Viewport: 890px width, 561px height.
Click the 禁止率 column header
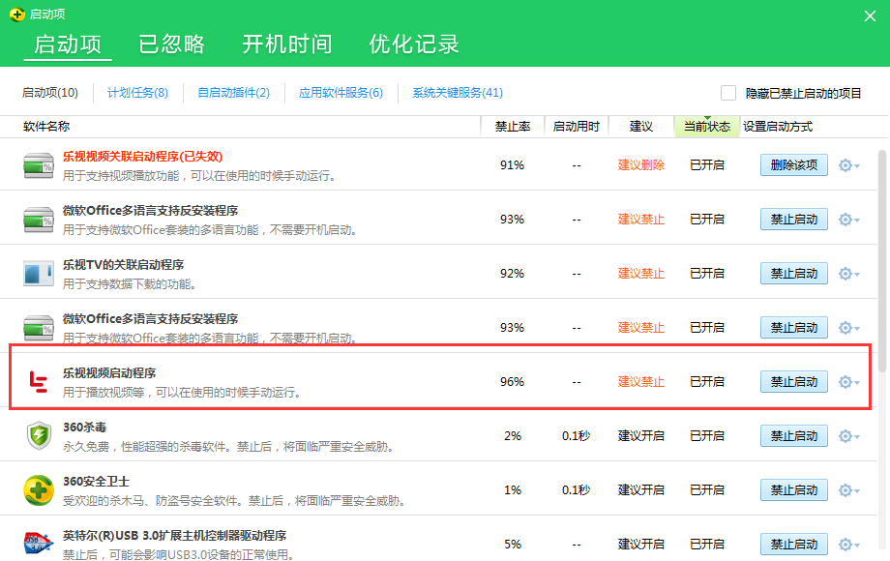pos(512,126)
